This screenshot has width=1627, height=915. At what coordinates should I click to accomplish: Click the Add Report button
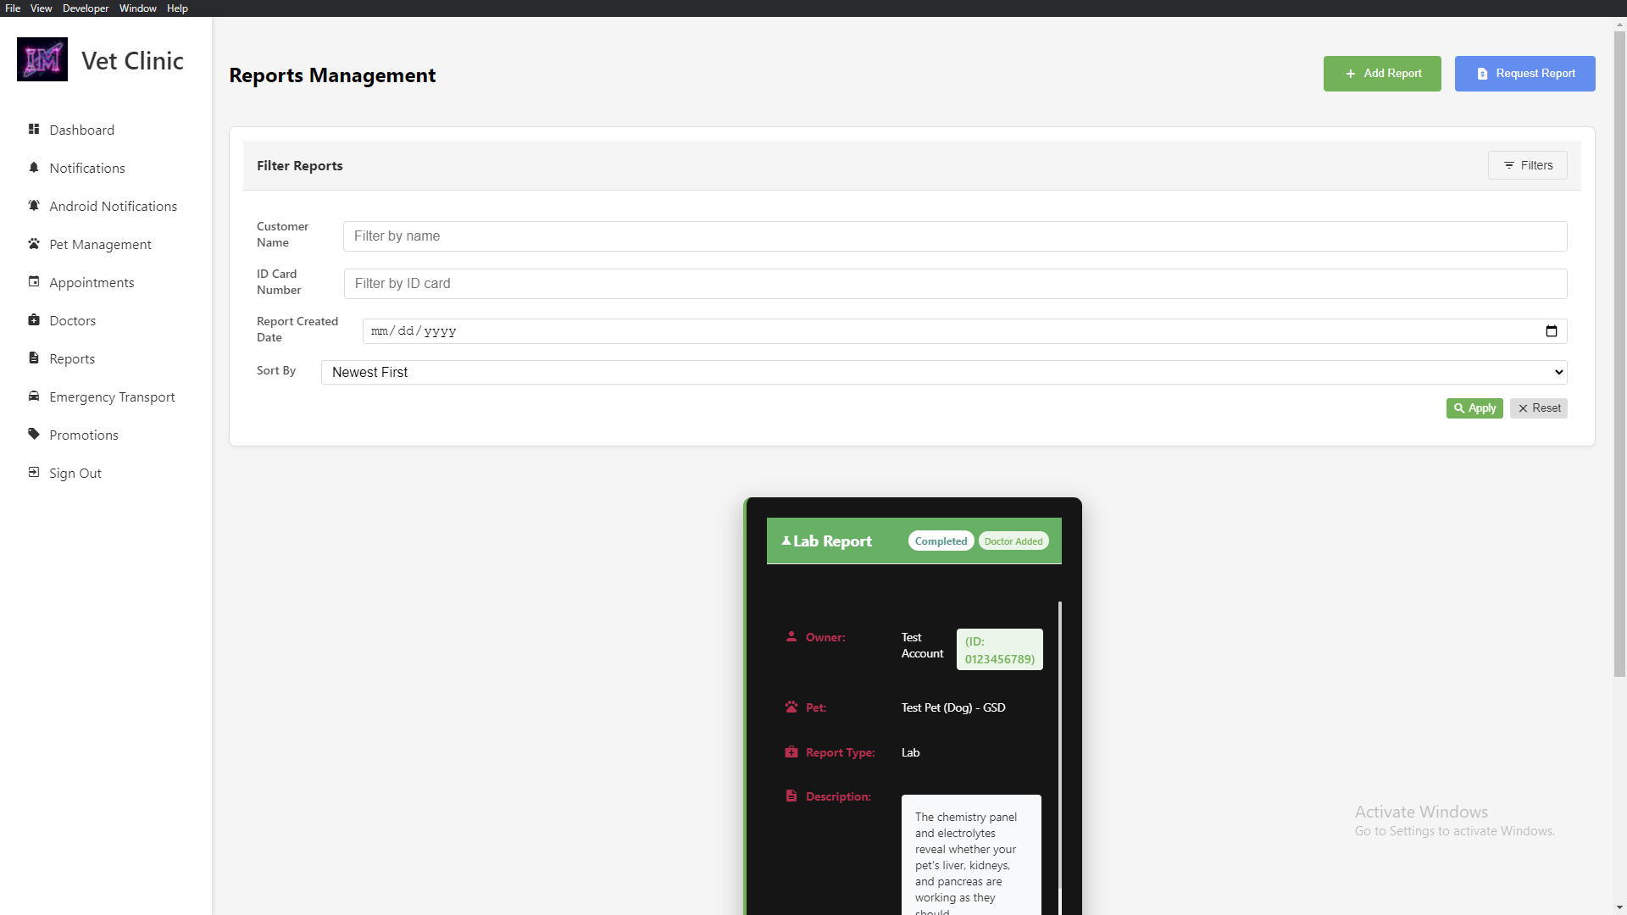(x=1381, y=73)
